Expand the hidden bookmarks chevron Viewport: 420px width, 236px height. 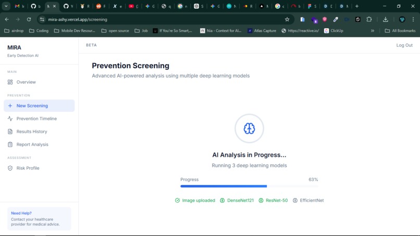pos(373,31)
